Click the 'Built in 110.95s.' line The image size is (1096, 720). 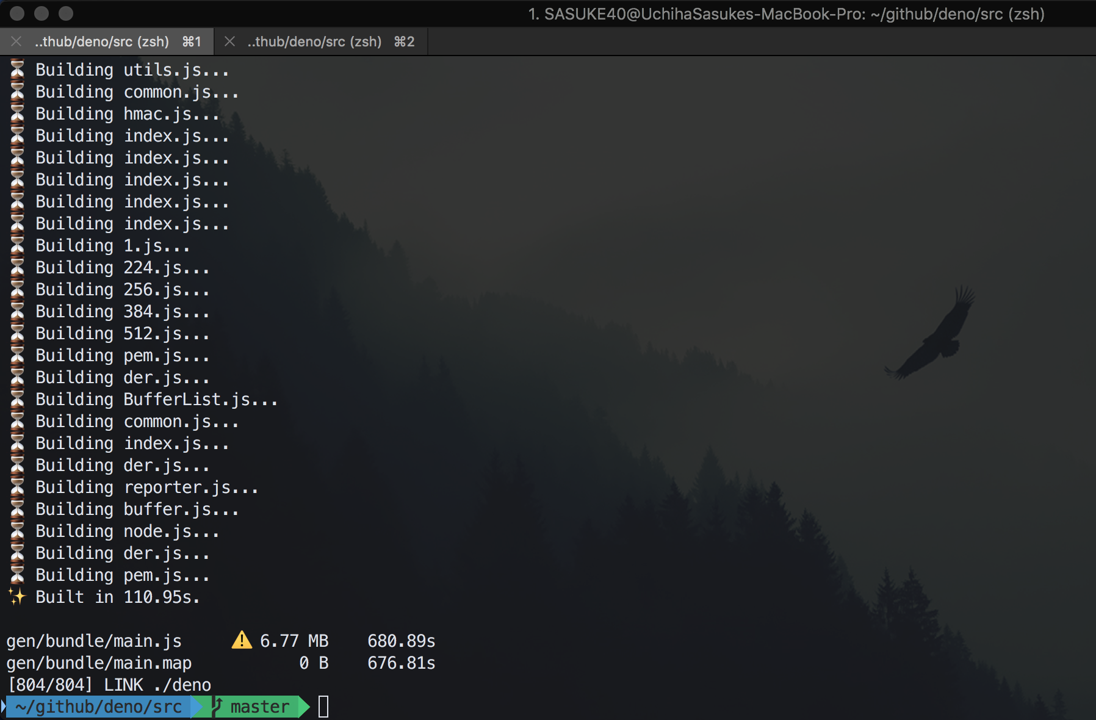[x=118, y=597]
